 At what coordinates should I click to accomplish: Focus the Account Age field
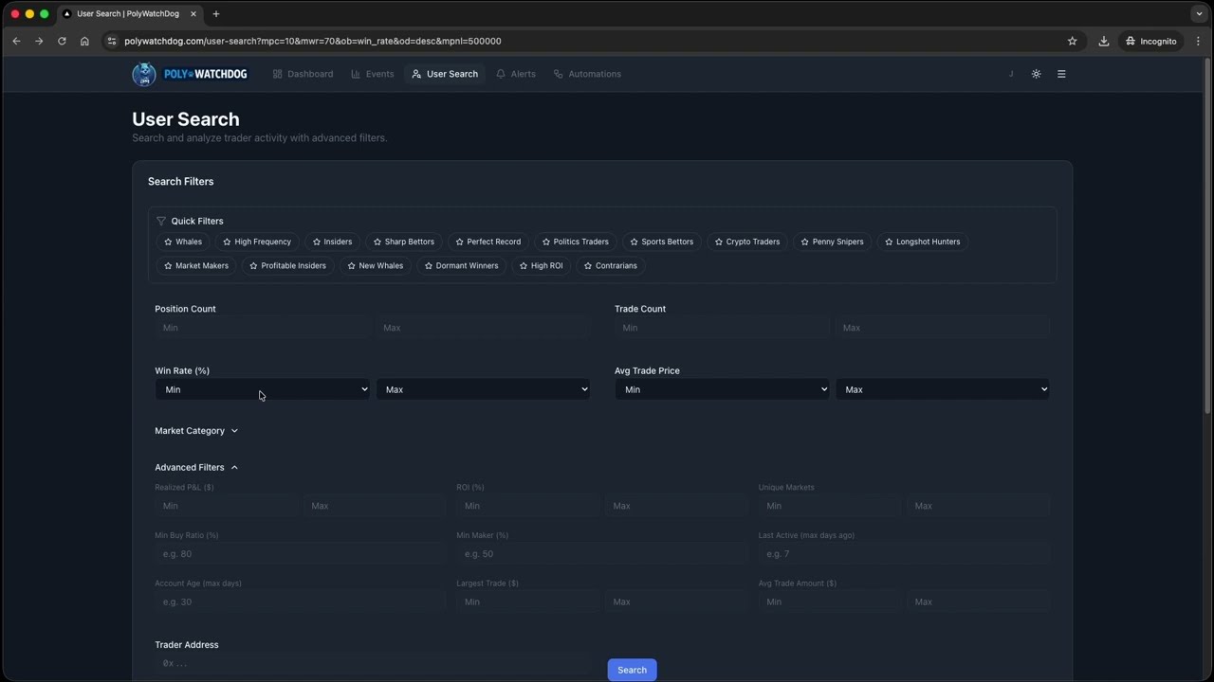[300, 601]
